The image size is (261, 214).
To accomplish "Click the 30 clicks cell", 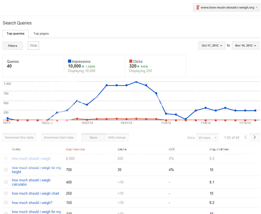I will [119, 170].
